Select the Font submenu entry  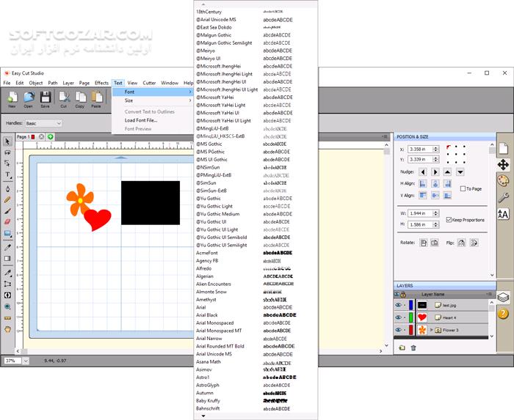click(153, 92)
